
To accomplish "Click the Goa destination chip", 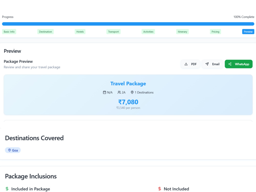I will [x=13, y=150].
